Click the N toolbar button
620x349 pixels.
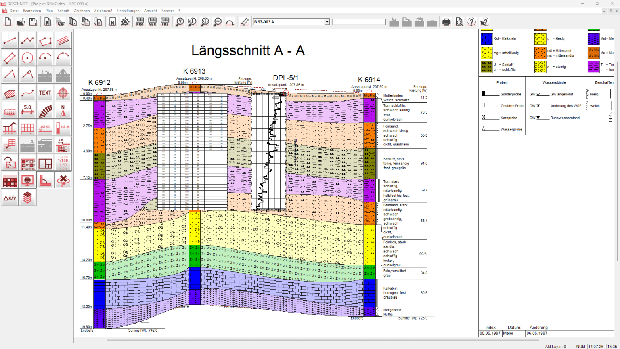click(113, 22)
